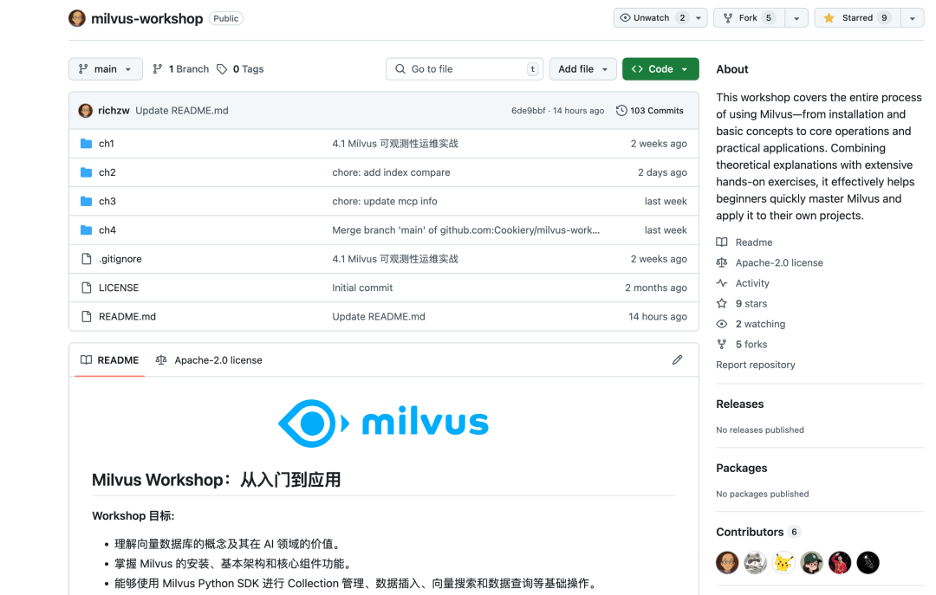Viewport: 936px width, 595px height.
Task: Expand the Fork options arrow
Action: (x=796, y=18)
